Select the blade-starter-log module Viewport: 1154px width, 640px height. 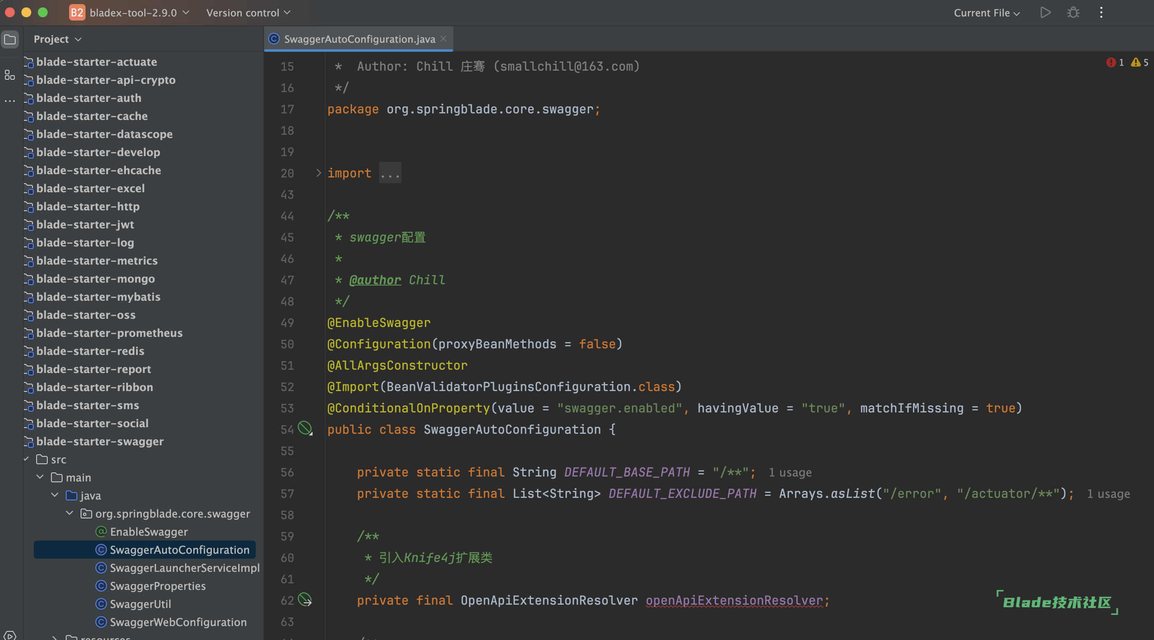(x=85, y=243)
